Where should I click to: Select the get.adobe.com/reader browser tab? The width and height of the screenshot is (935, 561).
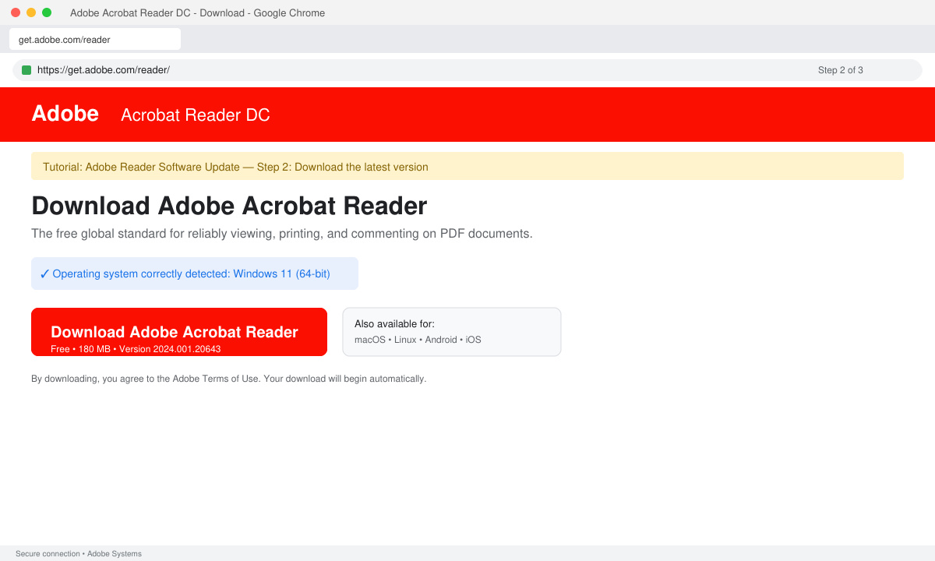pyautogui.click(x=95, y=39)
